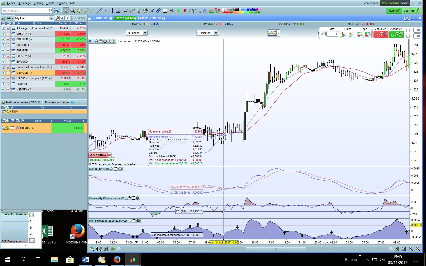The image size is (426, 266).
Task: Click the trash bin delete-objects icon
Action: click(139, 11)
